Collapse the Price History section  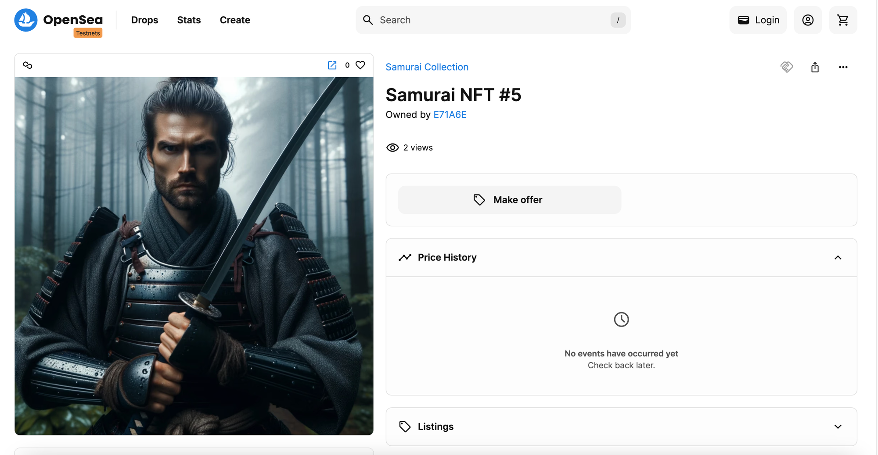coord(838,258)
